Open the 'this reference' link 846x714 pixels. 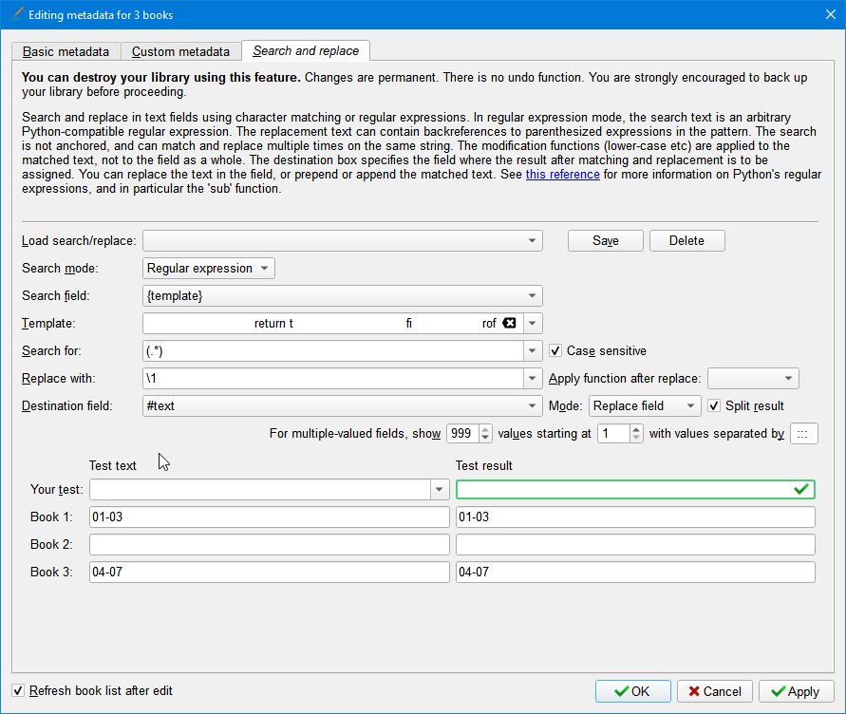pyautogui.click(x=563, y=175)
